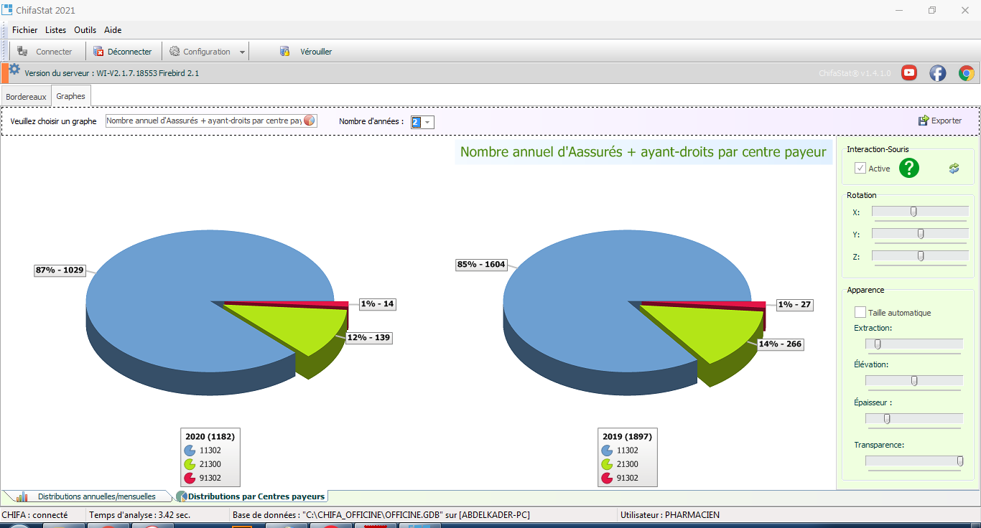
Task: Open the Facebook icon link
Action: tap(938, 72)
